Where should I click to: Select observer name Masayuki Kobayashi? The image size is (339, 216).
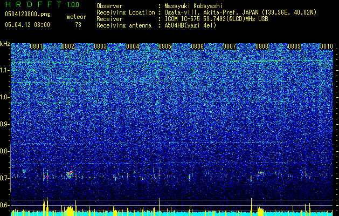point(193,6)
